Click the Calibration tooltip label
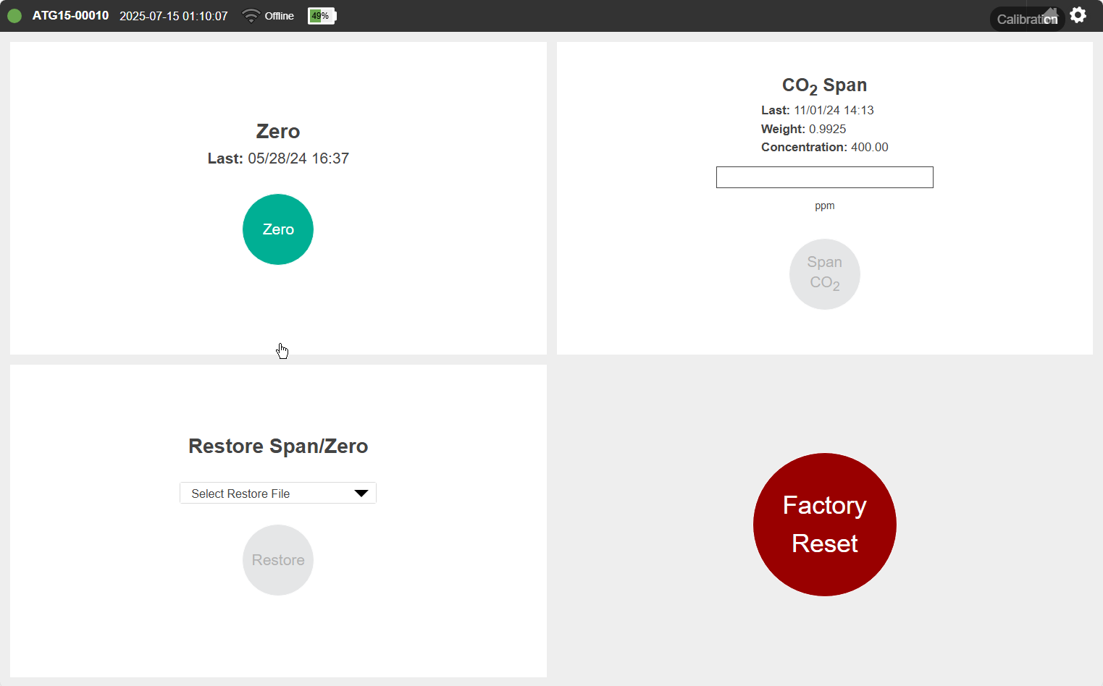This screenshot has width=1103, height=686. (1021, 20)
